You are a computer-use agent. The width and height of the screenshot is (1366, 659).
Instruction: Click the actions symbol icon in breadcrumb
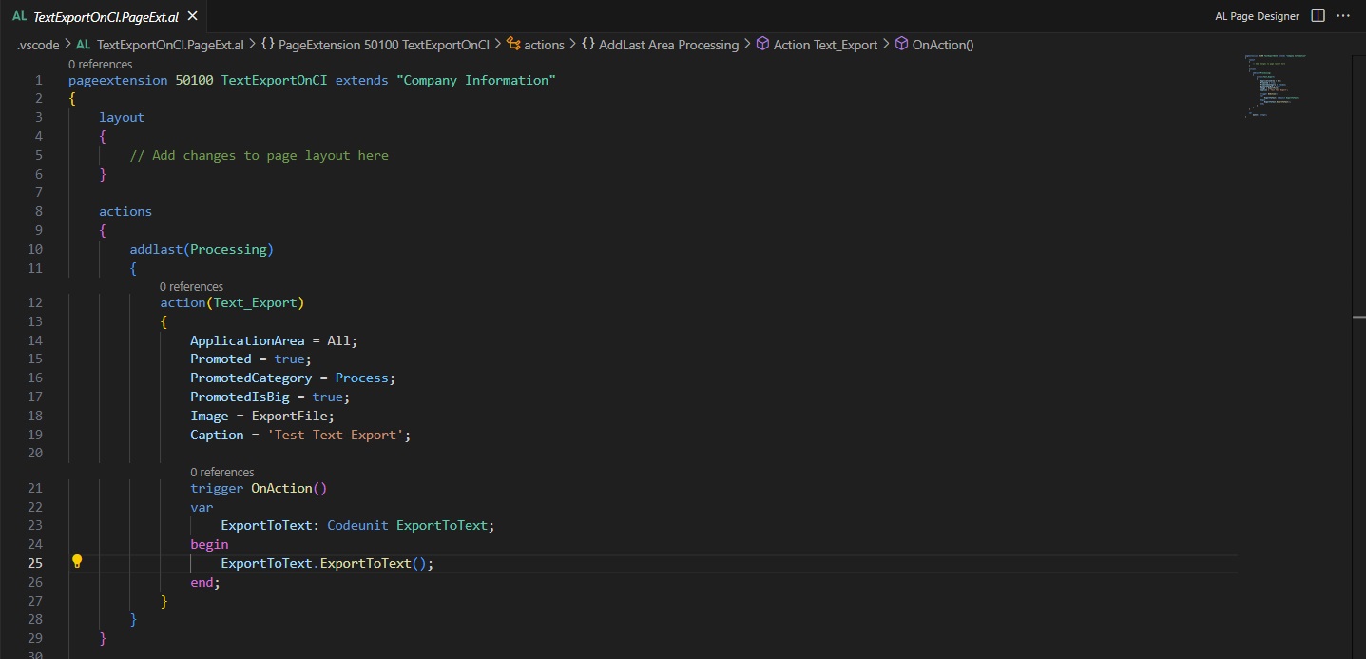point(514,45)
